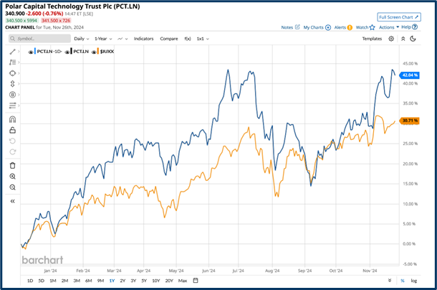437x290 pixels.
Task: Toggle percent scale mode
Action: click(x=403, y=281)
